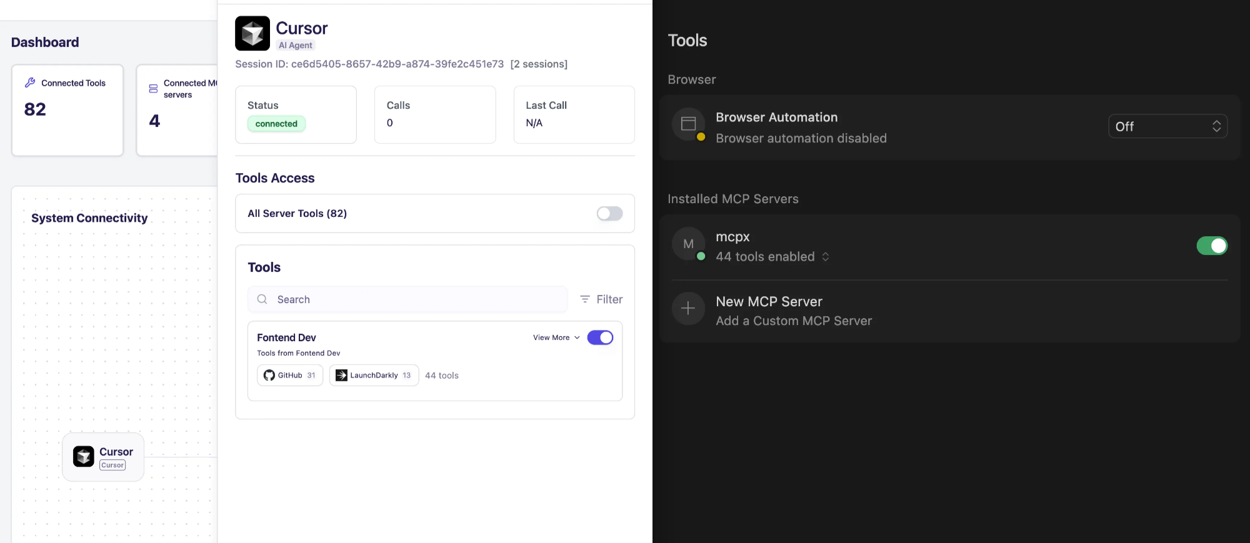Screen dimensions: 1250x543
Task: Click the Connected Tools 82 card
Action: click(x=67, y=110)
